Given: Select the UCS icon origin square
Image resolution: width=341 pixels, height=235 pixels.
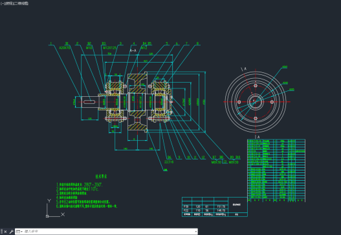Looking at the screenshot, I should [47, 216].
